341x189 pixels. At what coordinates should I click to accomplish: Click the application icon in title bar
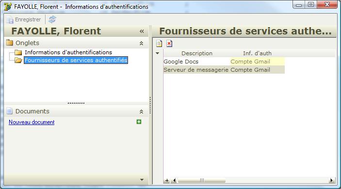tap(8, 7)
